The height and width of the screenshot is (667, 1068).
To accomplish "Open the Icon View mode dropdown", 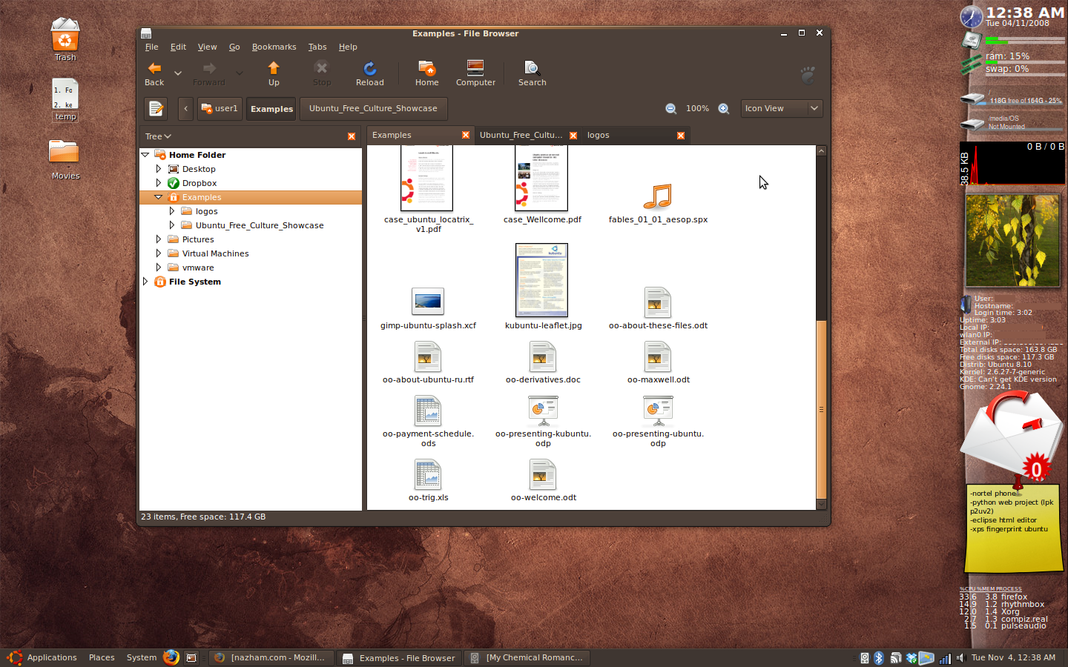I will point(782,109).
